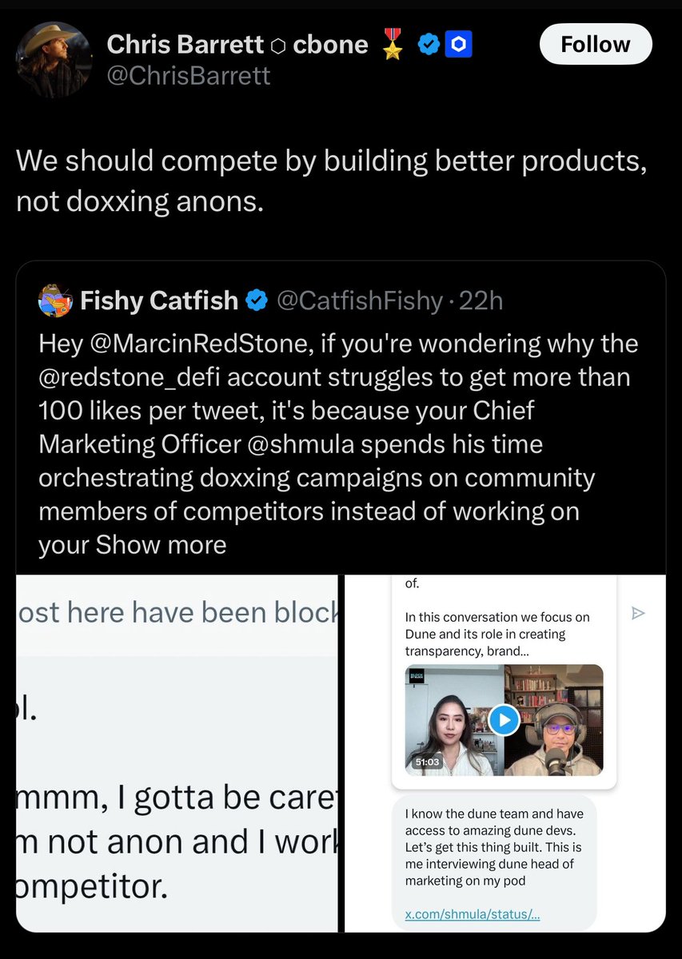This screenshot has height=959, width=682.
Task: Click the @CatfishFishy handle
Action: 359,301
